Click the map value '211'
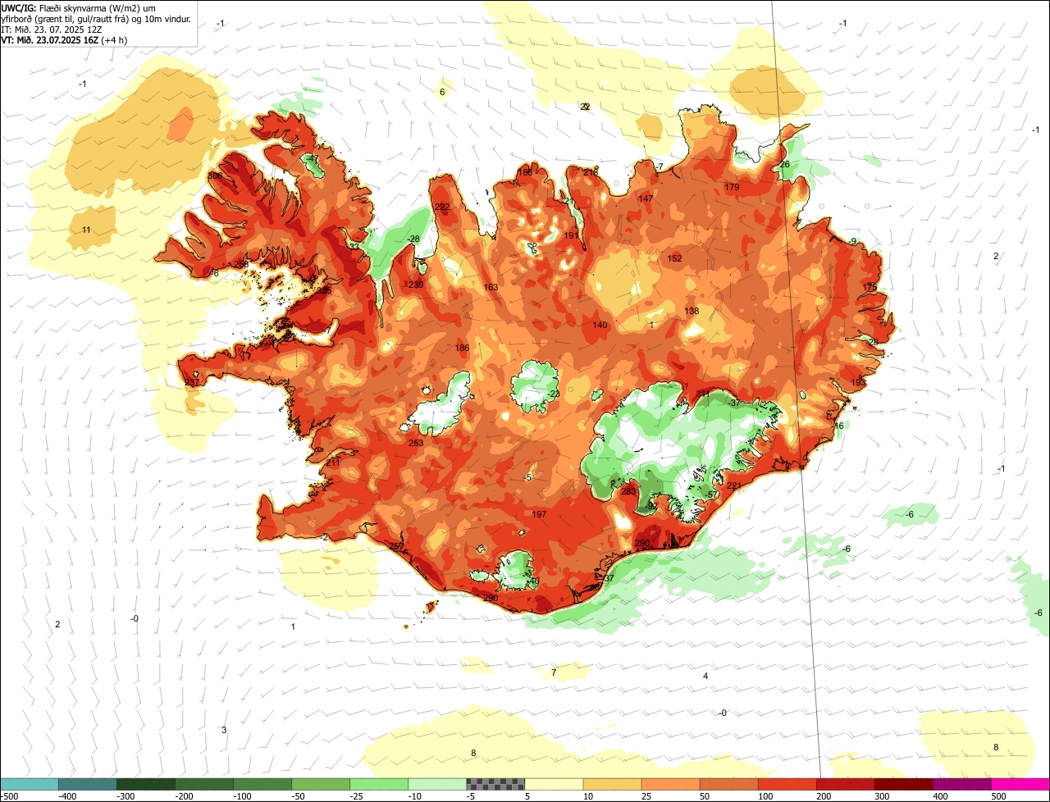 tap(332, 463)
